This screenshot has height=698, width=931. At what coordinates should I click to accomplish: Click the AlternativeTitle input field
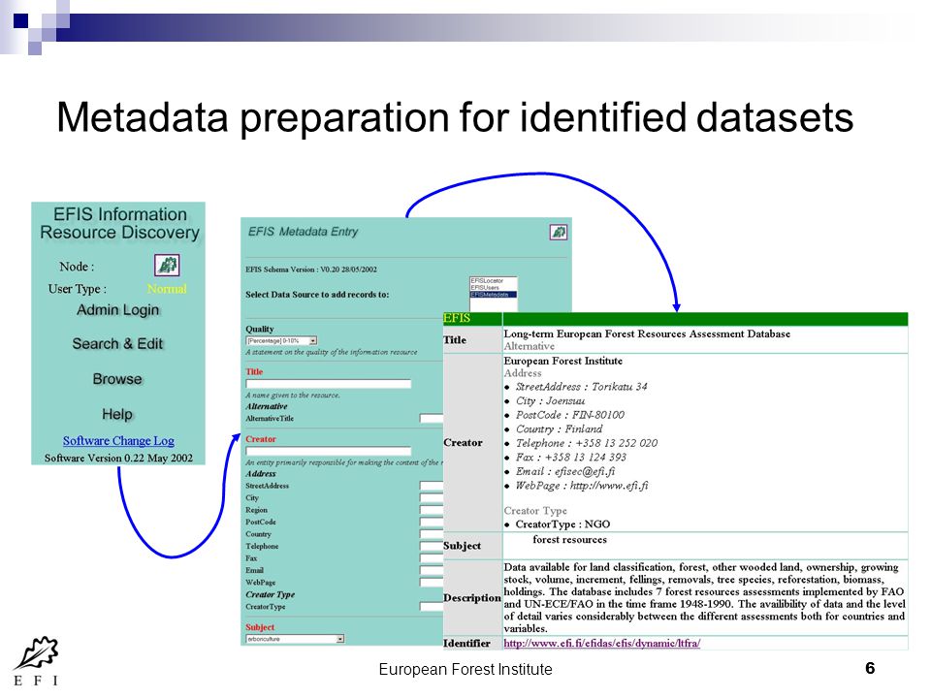click(x=431, y=419)
